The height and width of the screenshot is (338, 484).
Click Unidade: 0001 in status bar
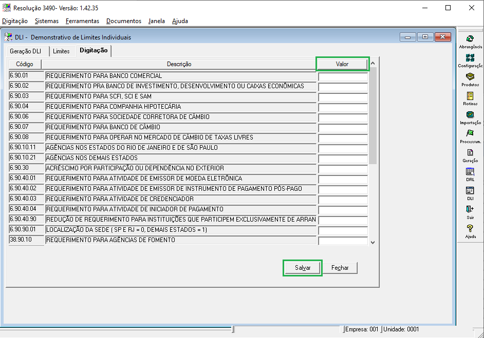401,329
